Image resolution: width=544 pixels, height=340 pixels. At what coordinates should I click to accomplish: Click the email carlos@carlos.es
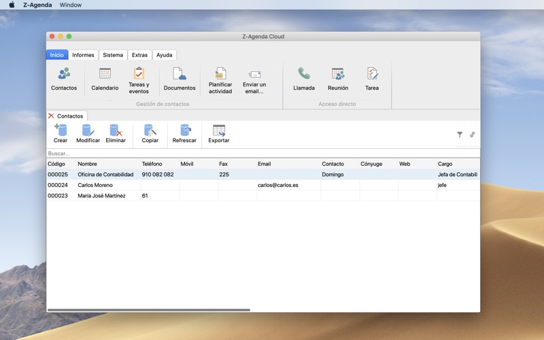278,185
